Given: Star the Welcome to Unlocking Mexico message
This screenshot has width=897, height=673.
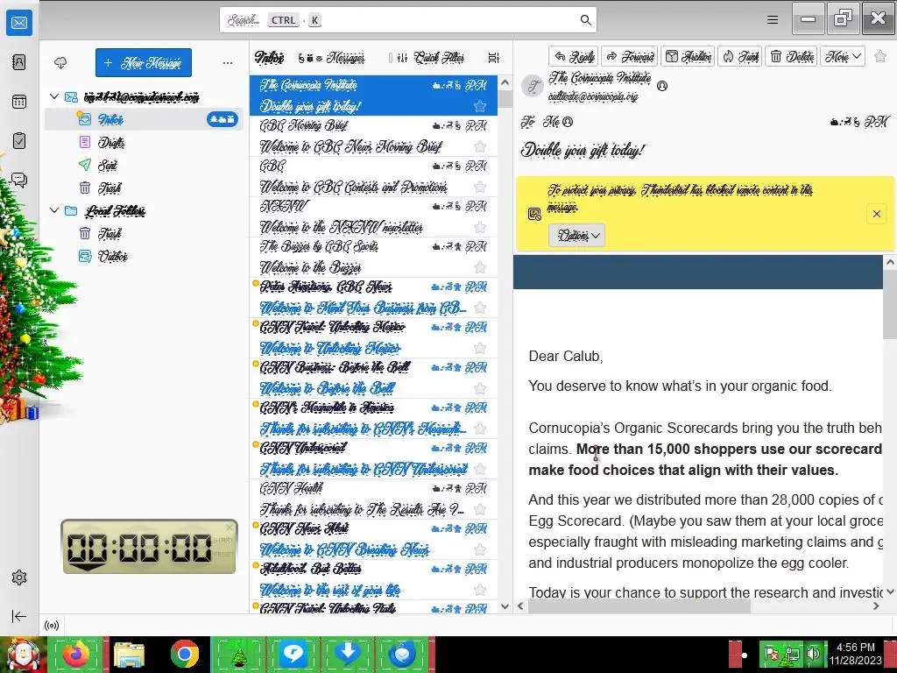Looking at the screenshot, I should tap(480, 348).
